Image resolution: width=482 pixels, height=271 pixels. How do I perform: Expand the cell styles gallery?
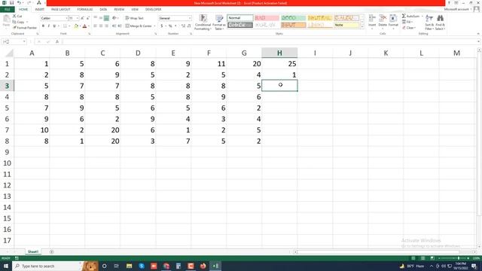point(361,27)
